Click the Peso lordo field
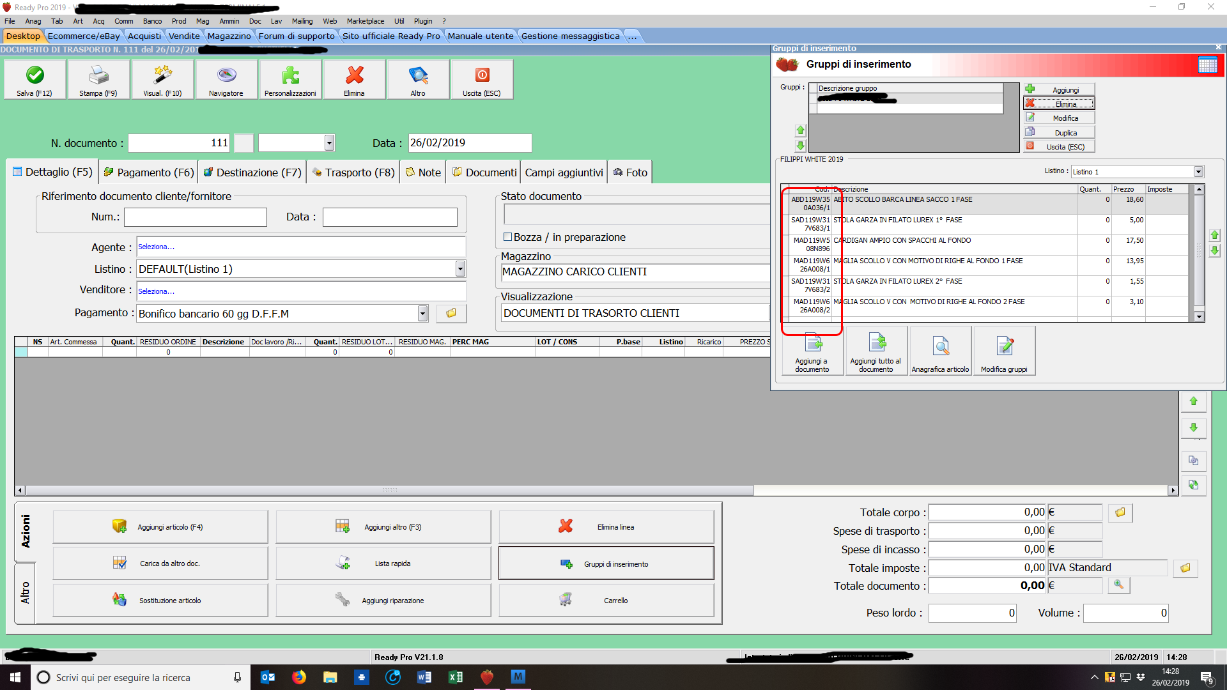Screen dimensions: 1227x690 pyautogui.click(x=972, y=613)
